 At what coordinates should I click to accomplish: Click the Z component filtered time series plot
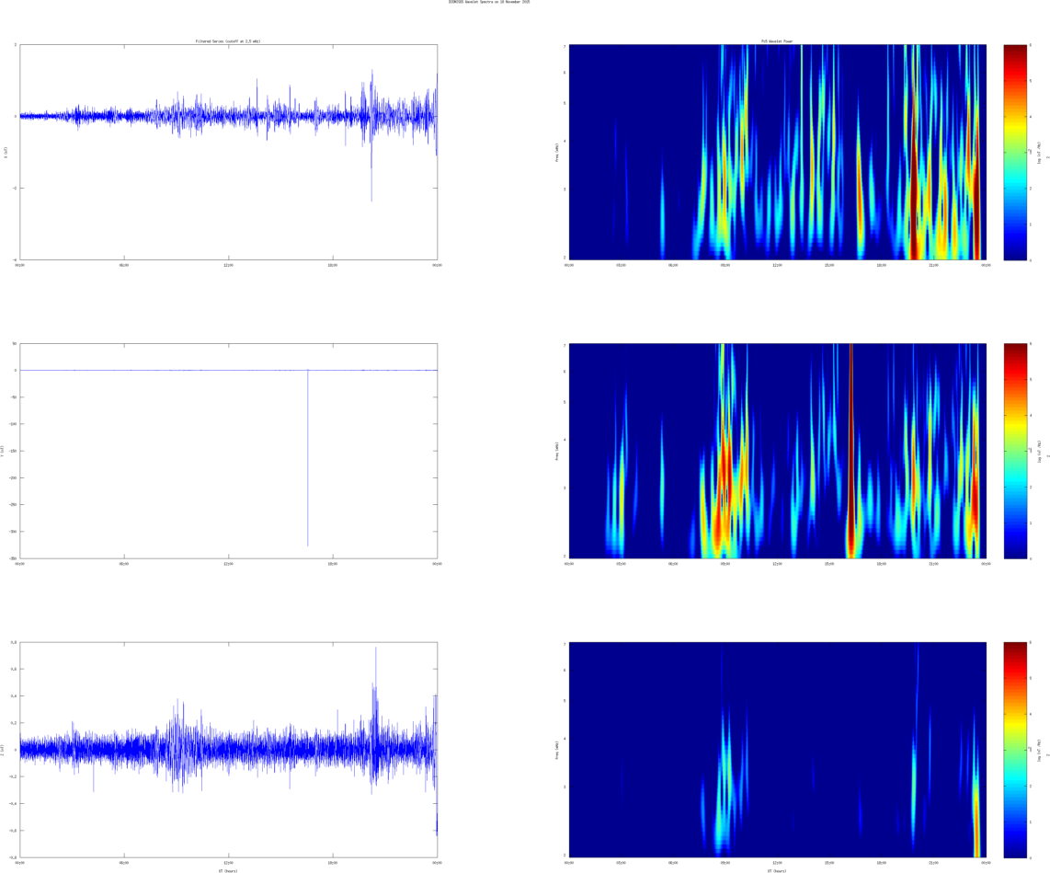(x=228, y=750)
